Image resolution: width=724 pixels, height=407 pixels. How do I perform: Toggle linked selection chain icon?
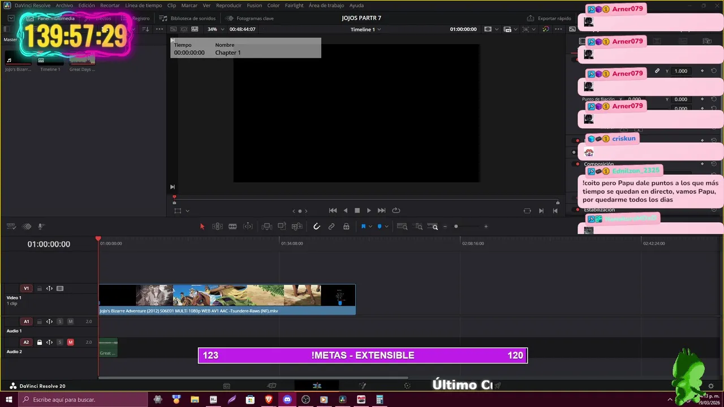pyautogui.click(x=331, y=227)
